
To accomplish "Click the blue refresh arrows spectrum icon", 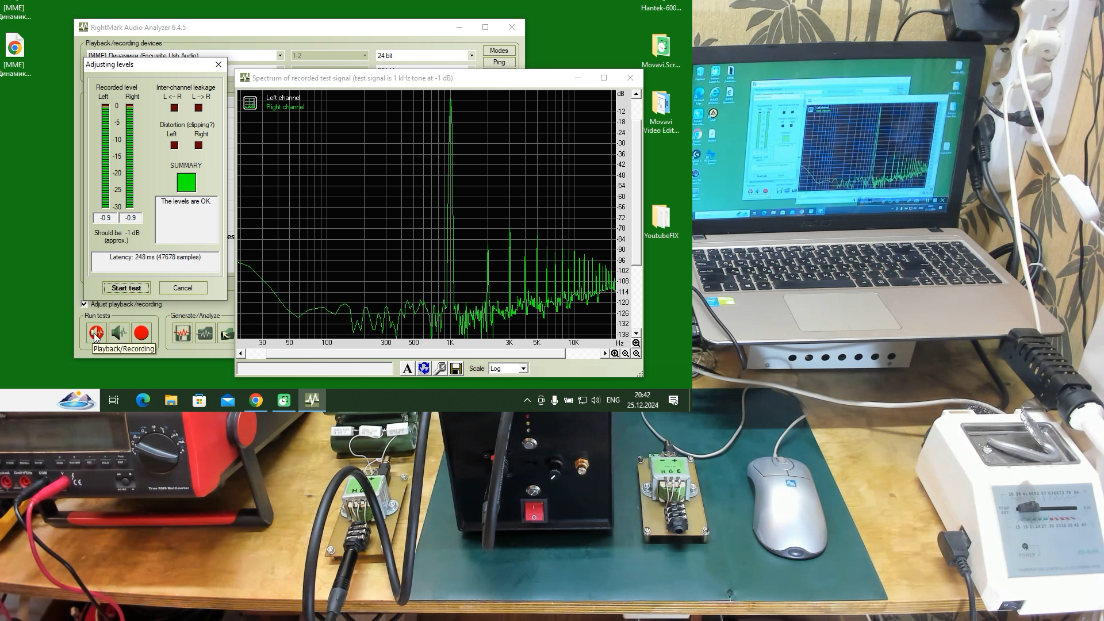I will coord(424,369).
